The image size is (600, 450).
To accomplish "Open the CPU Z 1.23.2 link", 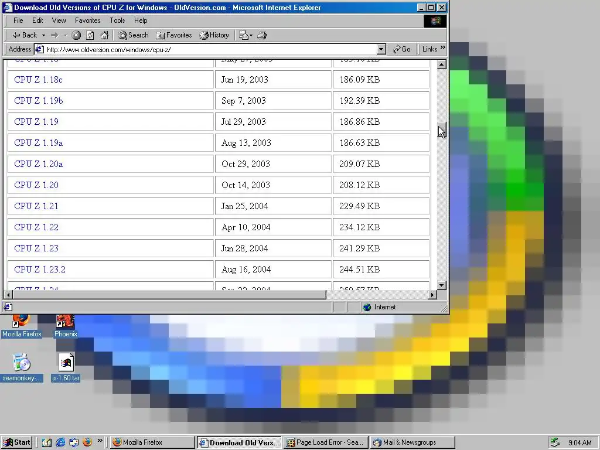I will tap(40, 269).
